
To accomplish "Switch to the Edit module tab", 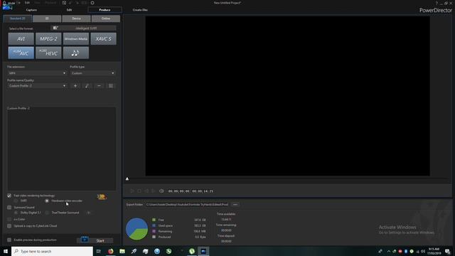I will (x=69, y=10).
